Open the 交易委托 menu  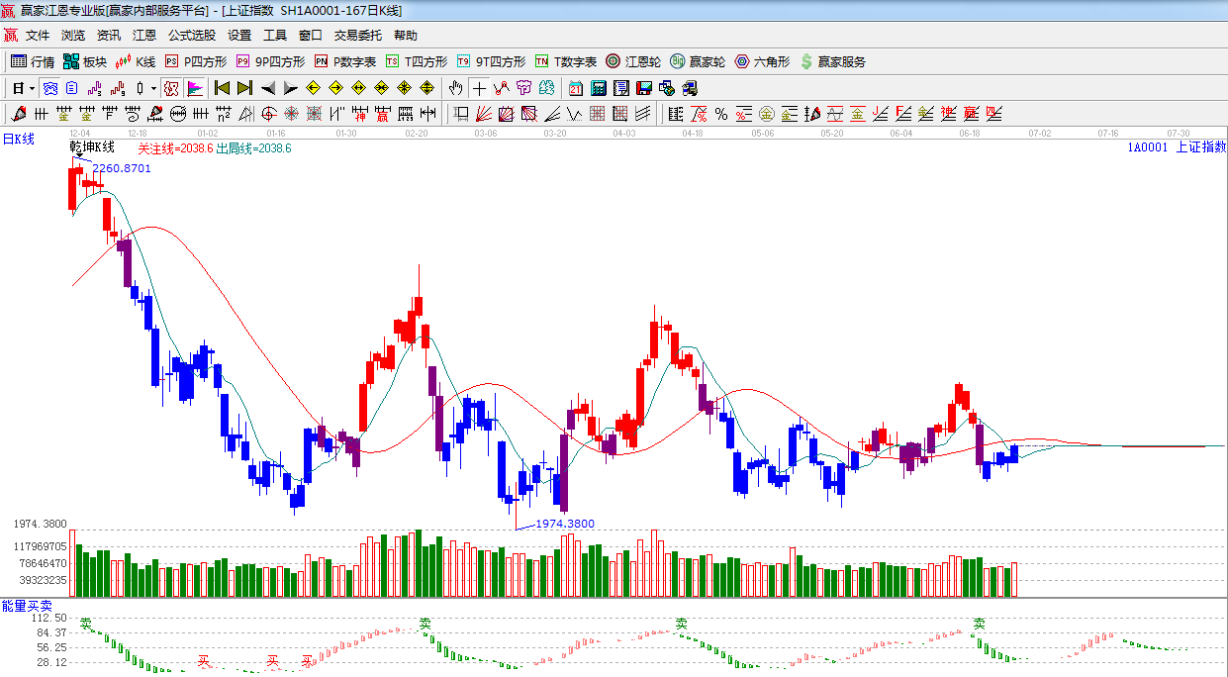(x=357, y=36)
